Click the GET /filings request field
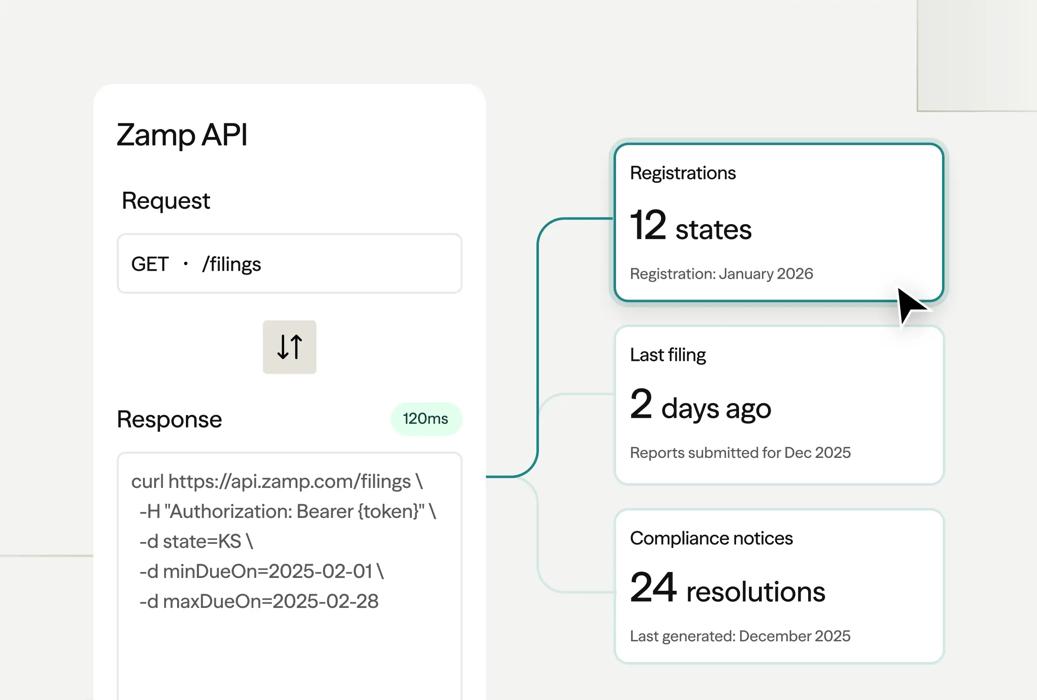The width and height of the screenshot is (1037, 700). tap(289, 264)
